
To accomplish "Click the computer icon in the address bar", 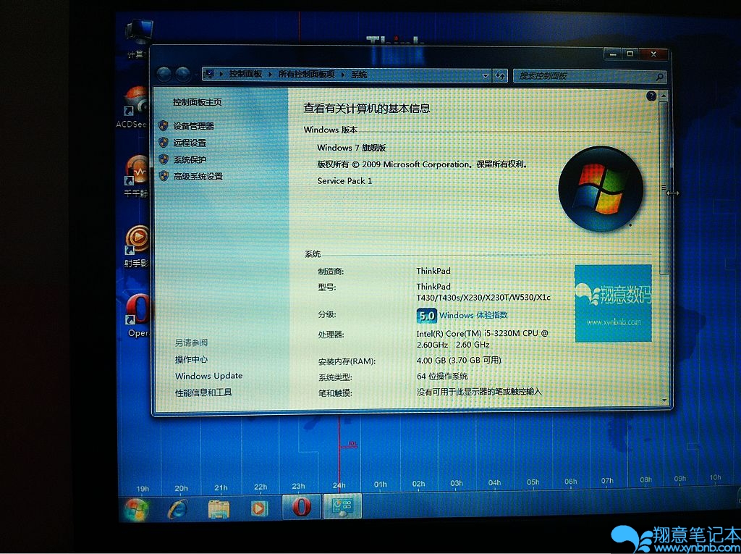I will (210, 73).
